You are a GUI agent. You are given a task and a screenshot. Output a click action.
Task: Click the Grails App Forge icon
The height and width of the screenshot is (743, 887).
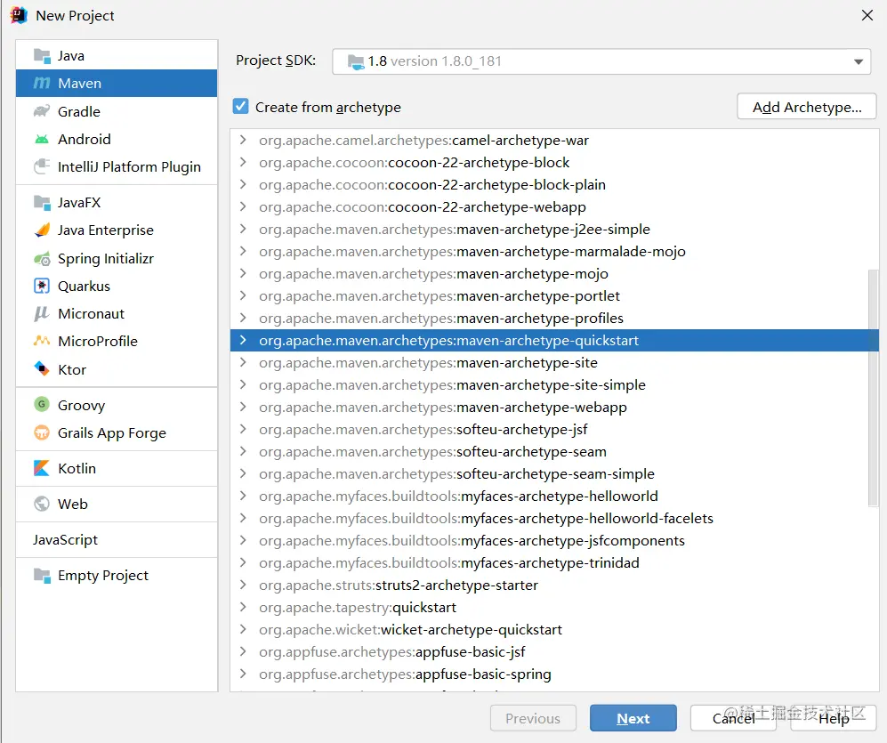pos(42,433)
